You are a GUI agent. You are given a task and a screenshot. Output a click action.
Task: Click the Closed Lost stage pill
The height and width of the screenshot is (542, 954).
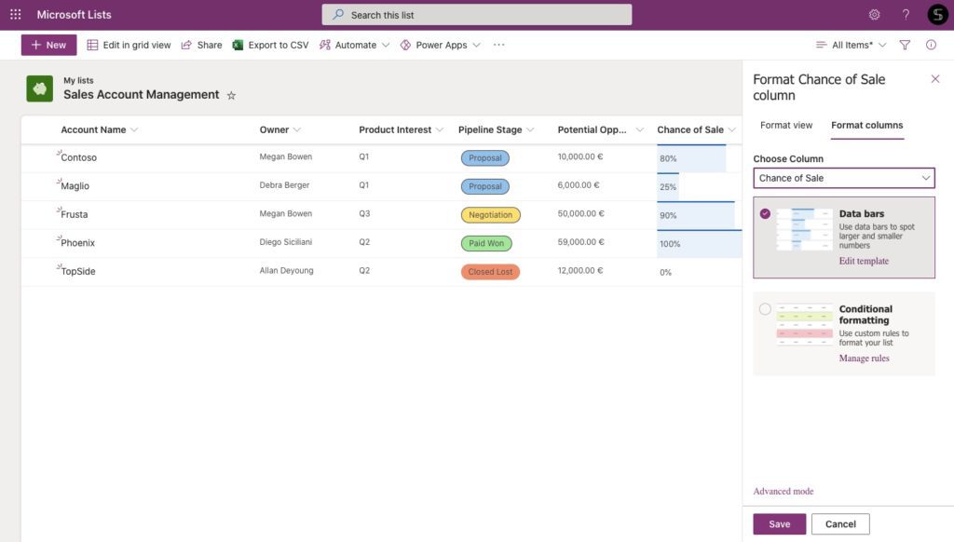click(490, 272)
